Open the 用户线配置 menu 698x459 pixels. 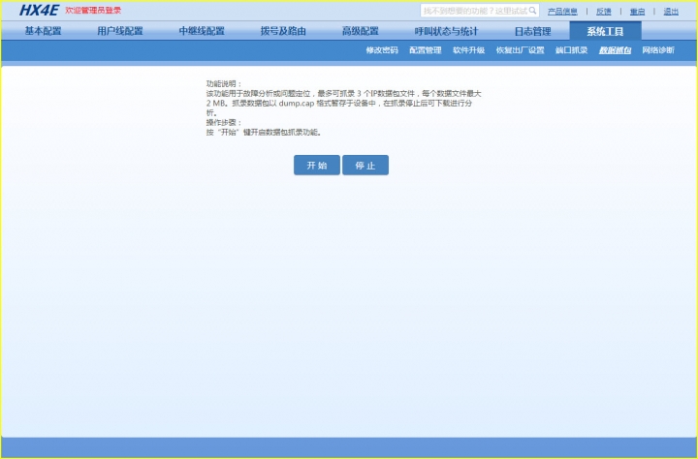(120, 31)
